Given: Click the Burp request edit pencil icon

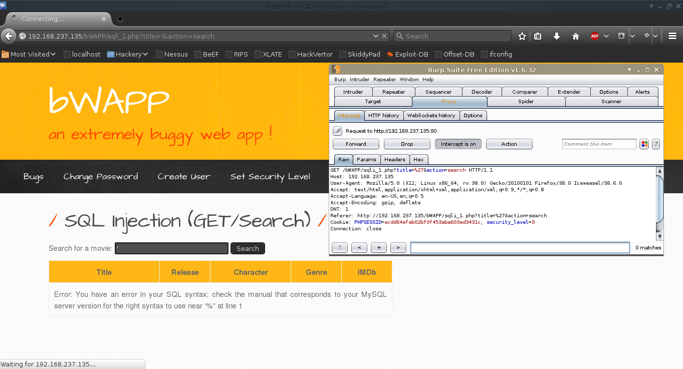Looking at the screenshot, I should coord(338,131).
